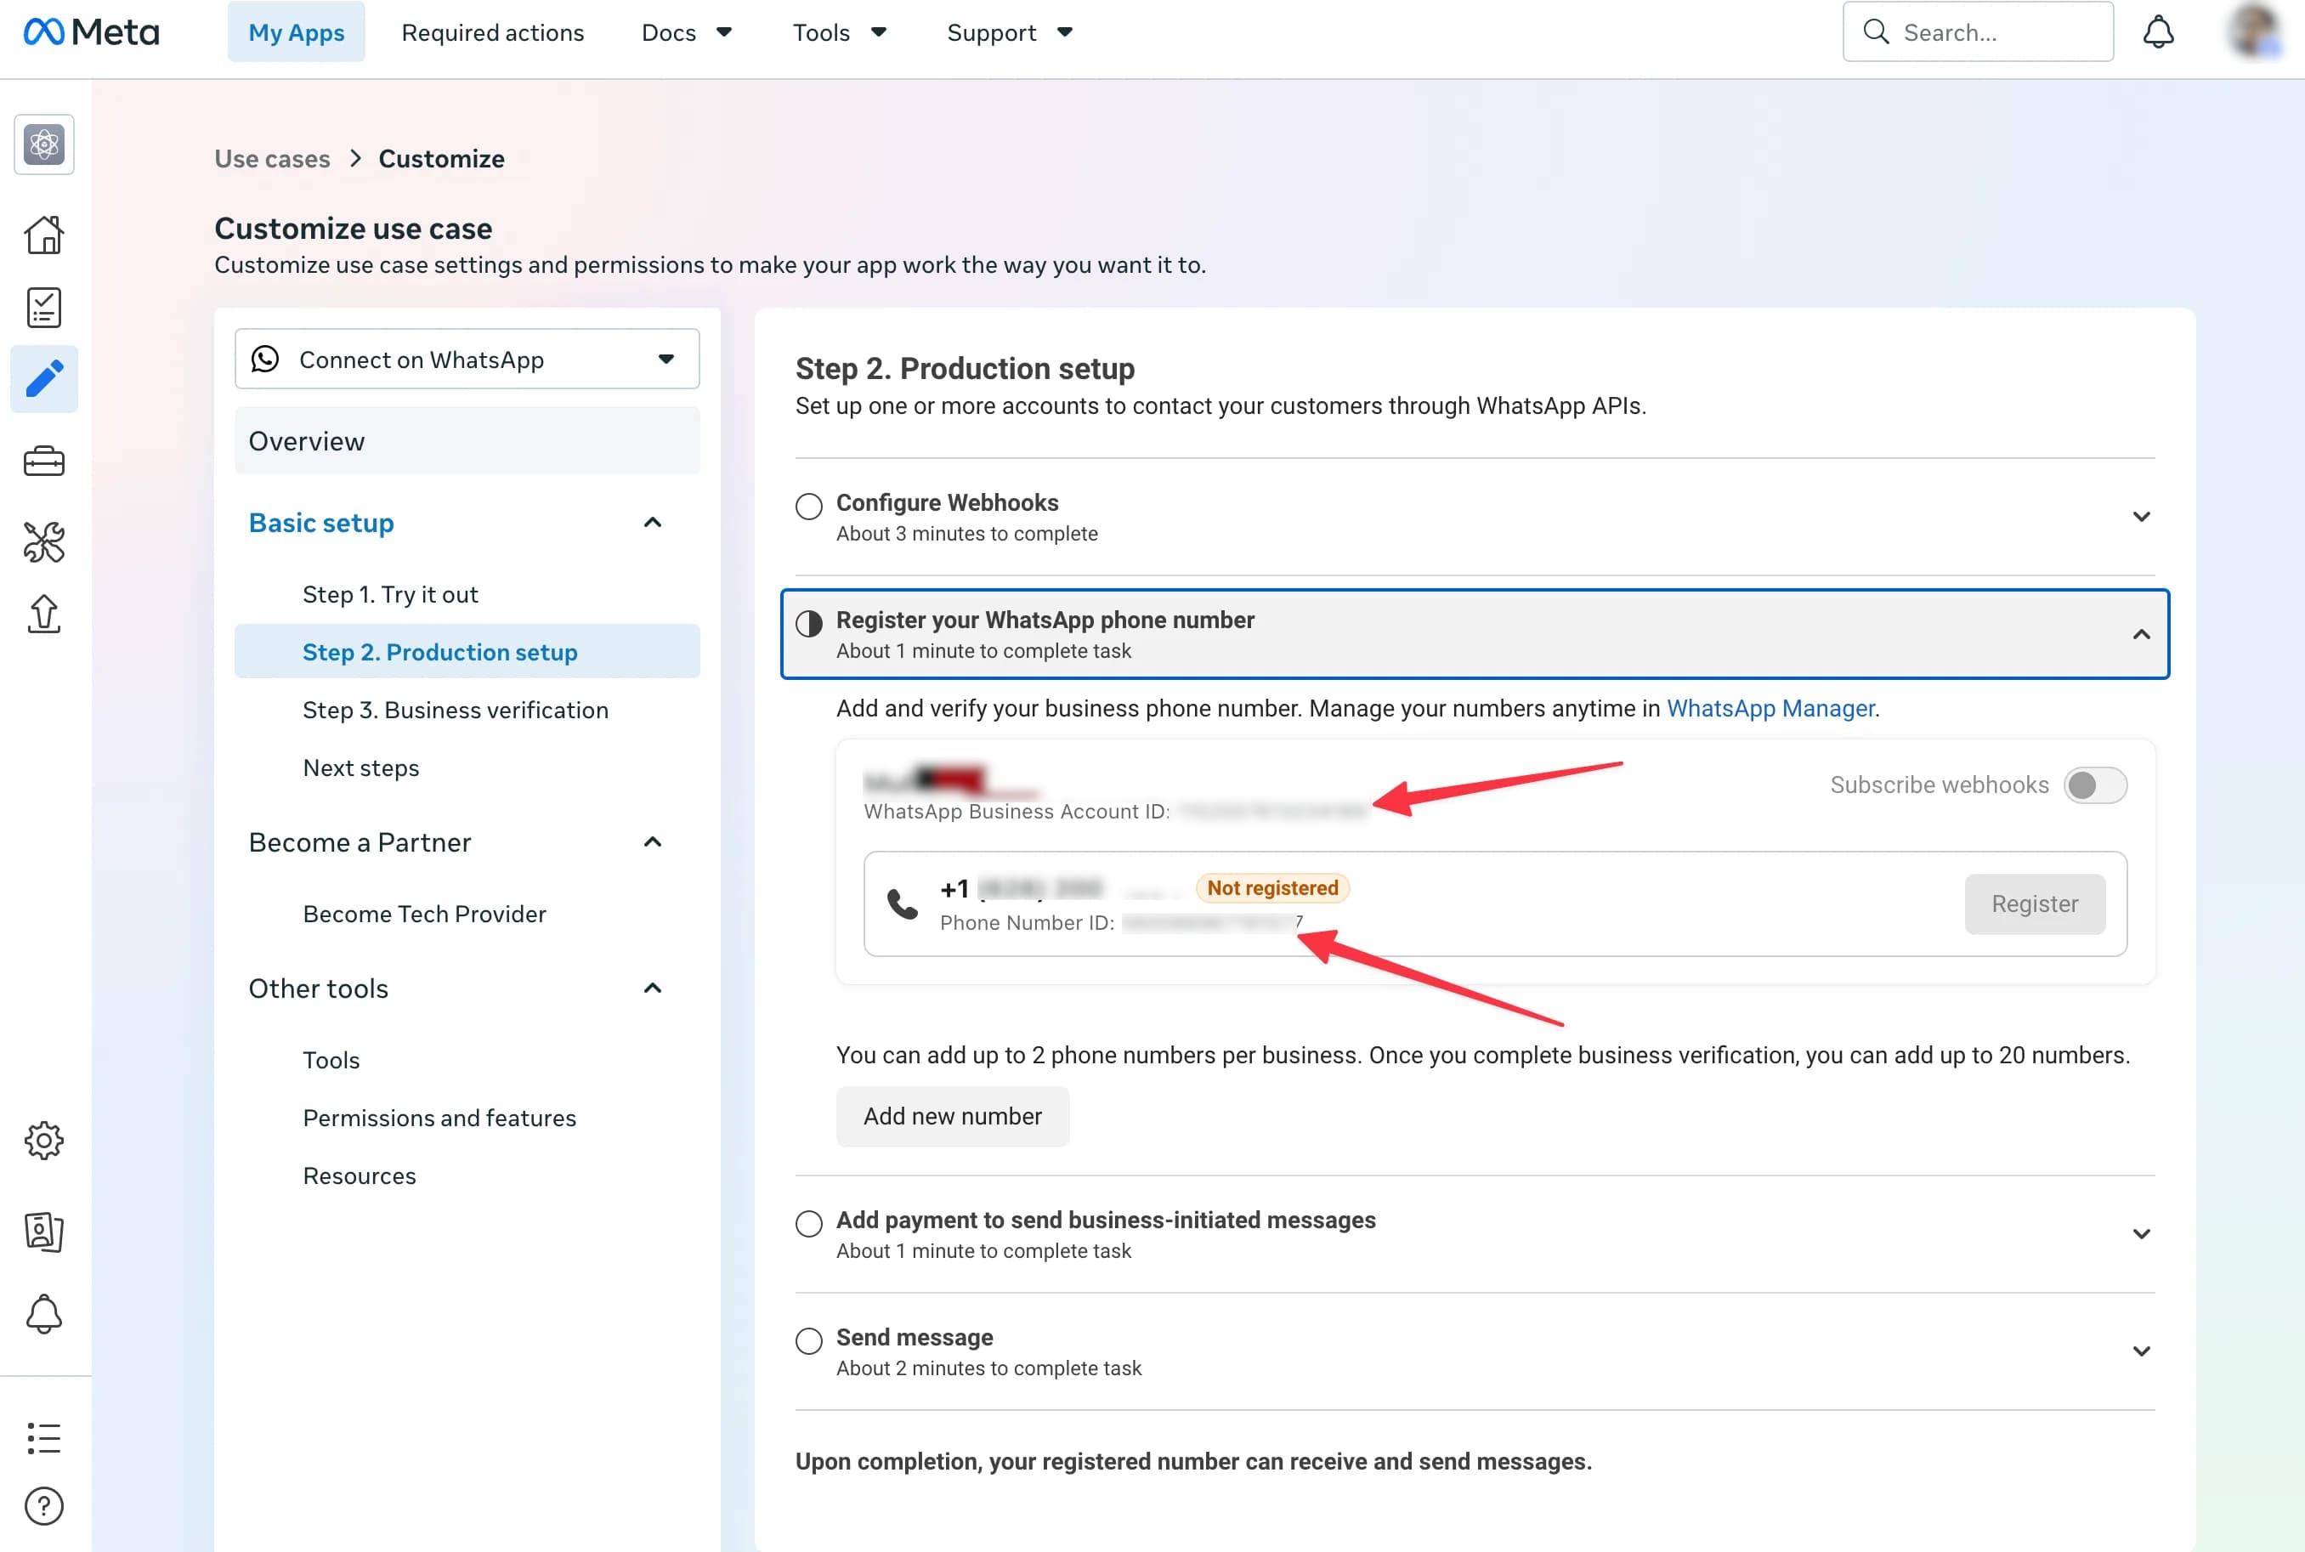2305x1552 pixels.
Task: Click the WhatsApp Business Account ID label
Action: [x=1017, y=812]
